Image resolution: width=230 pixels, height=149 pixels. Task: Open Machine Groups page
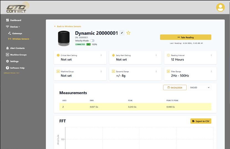19,55
